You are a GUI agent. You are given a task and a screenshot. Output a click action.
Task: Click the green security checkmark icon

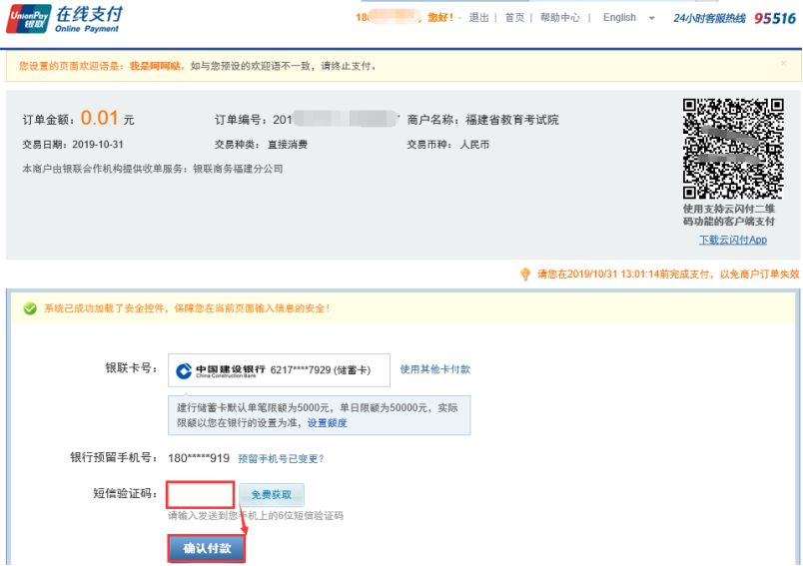[30, 308]
